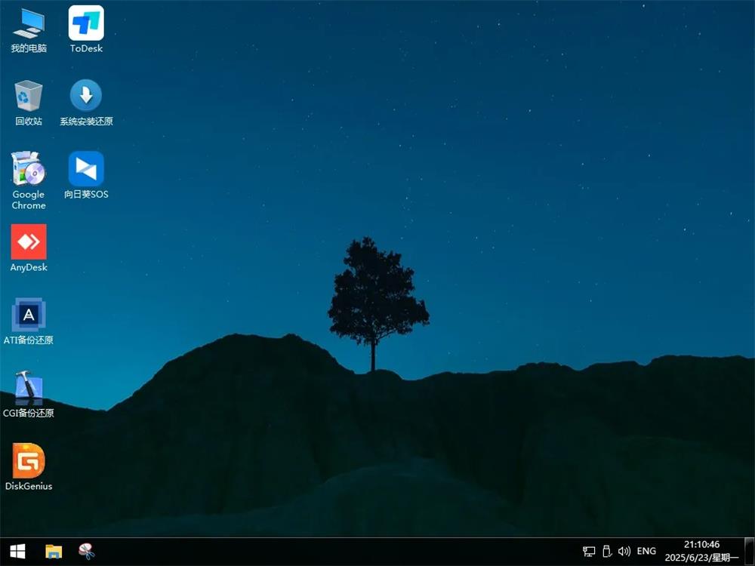Click the USB device tray icon

point(606,552)
